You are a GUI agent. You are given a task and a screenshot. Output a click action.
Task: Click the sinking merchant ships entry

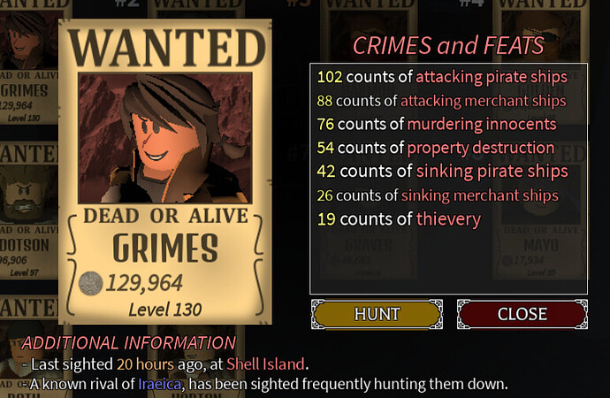438,195
